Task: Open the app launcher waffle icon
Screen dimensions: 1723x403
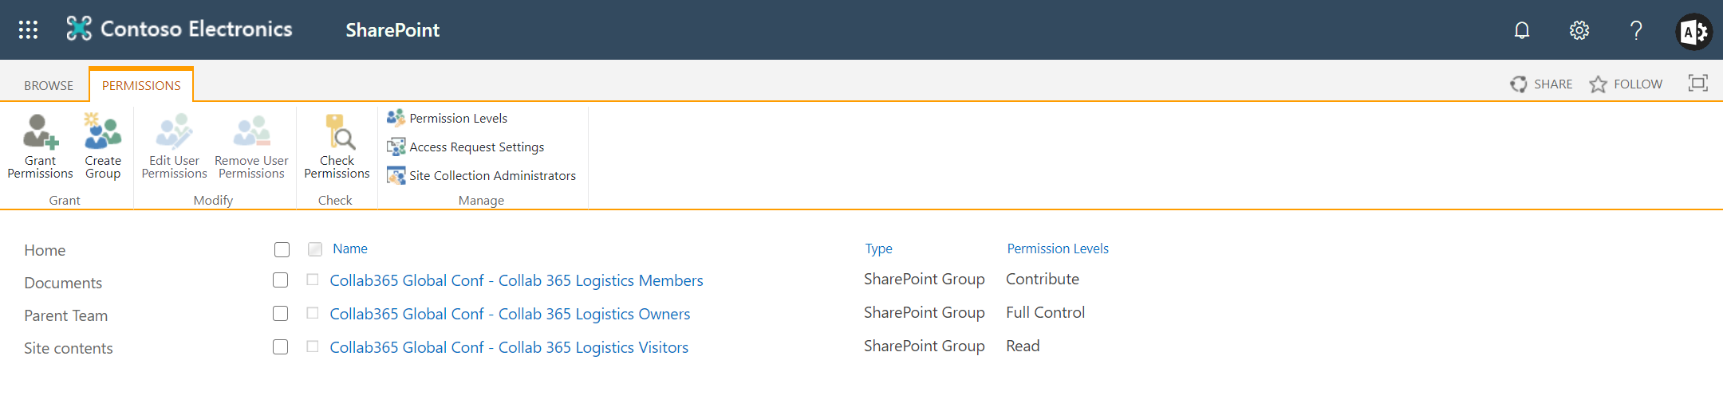Action: tap(29, 30)
